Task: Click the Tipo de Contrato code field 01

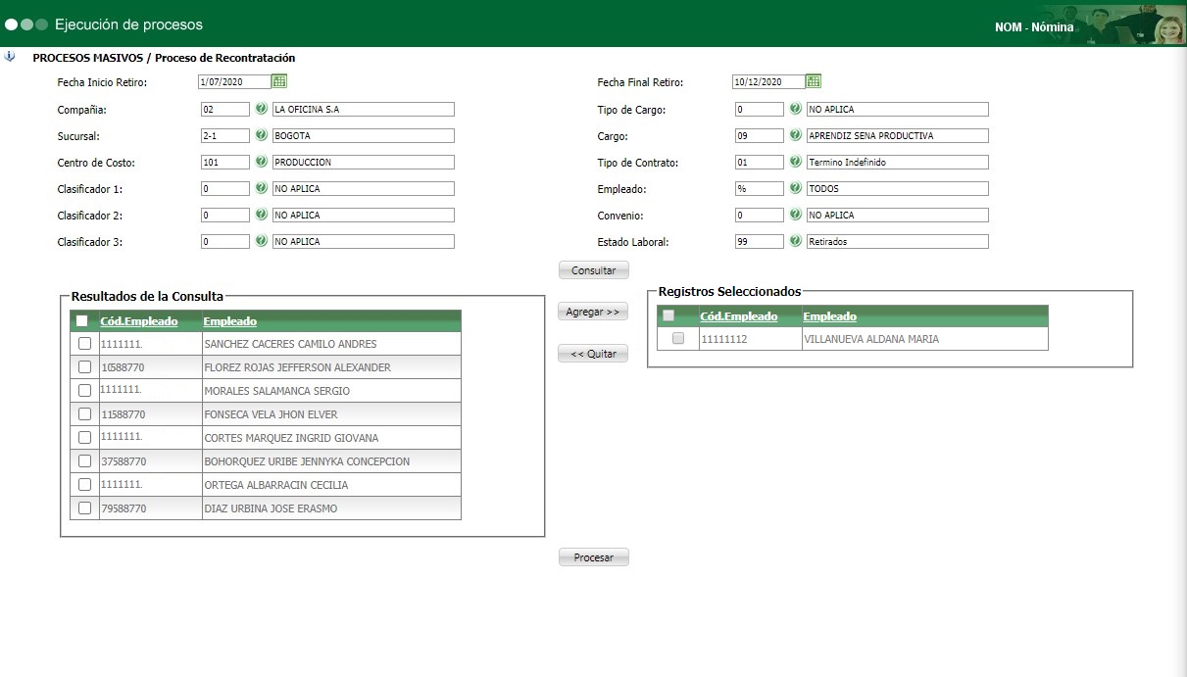Action: click(760, 162)
